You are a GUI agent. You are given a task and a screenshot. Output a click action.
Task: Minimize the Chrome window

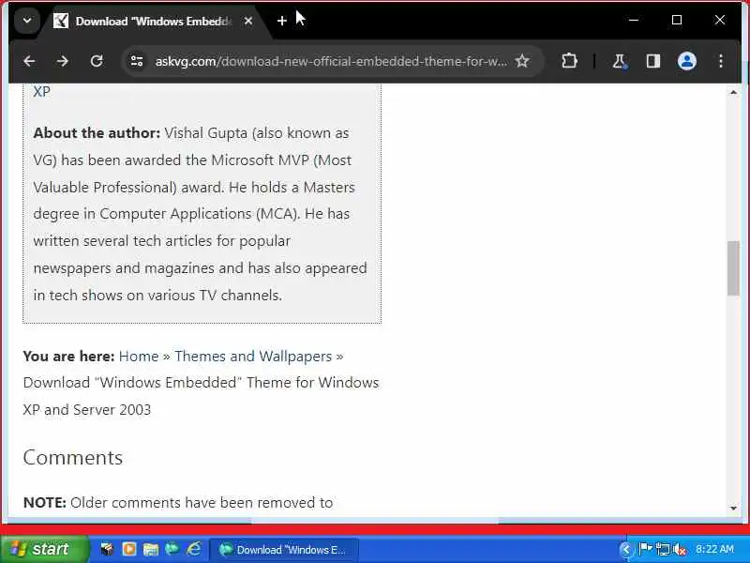[634, 20]
